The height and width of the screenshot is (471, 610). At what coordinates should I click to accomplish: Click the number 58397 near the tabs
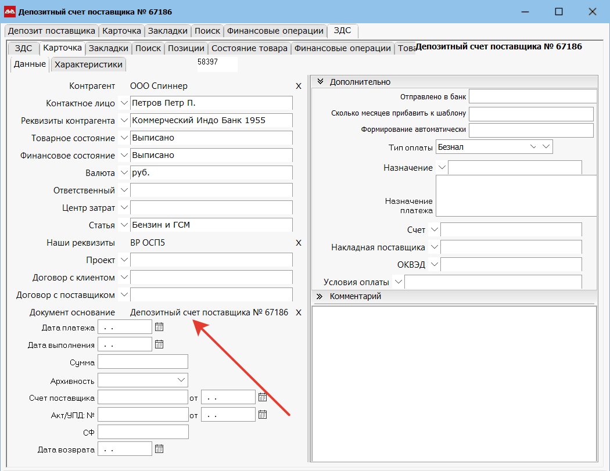coord(208,62)
